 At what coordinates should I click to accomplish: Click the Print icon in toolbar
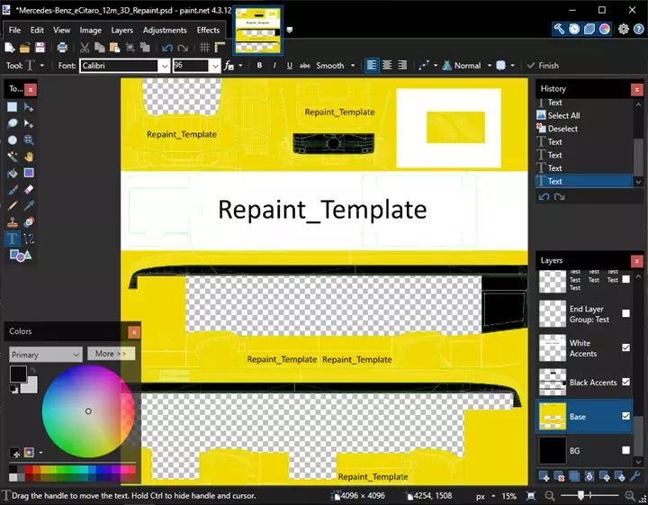[x=62, y=48]
